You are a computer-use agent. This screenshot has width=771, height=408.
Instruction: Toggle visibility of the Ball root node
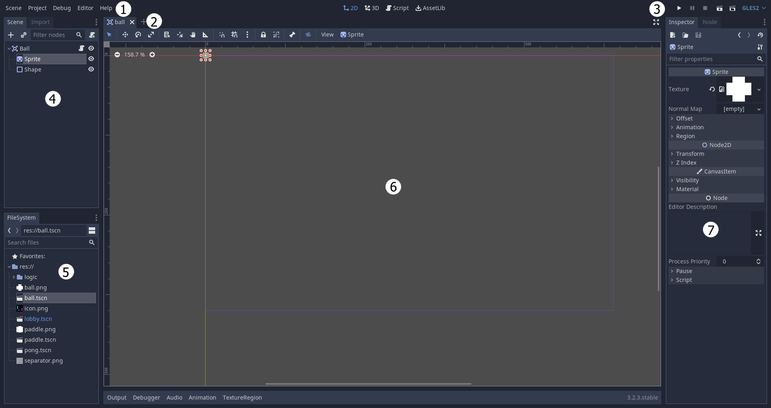point(91,49)
